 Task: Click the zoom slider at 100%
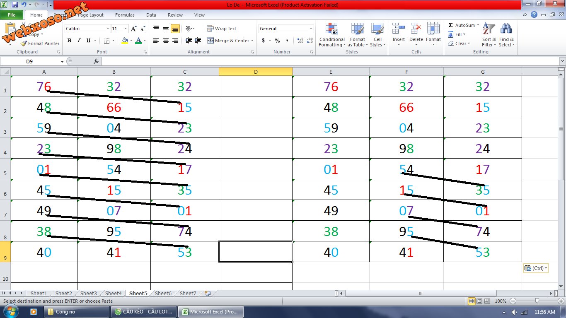[537, 301]
